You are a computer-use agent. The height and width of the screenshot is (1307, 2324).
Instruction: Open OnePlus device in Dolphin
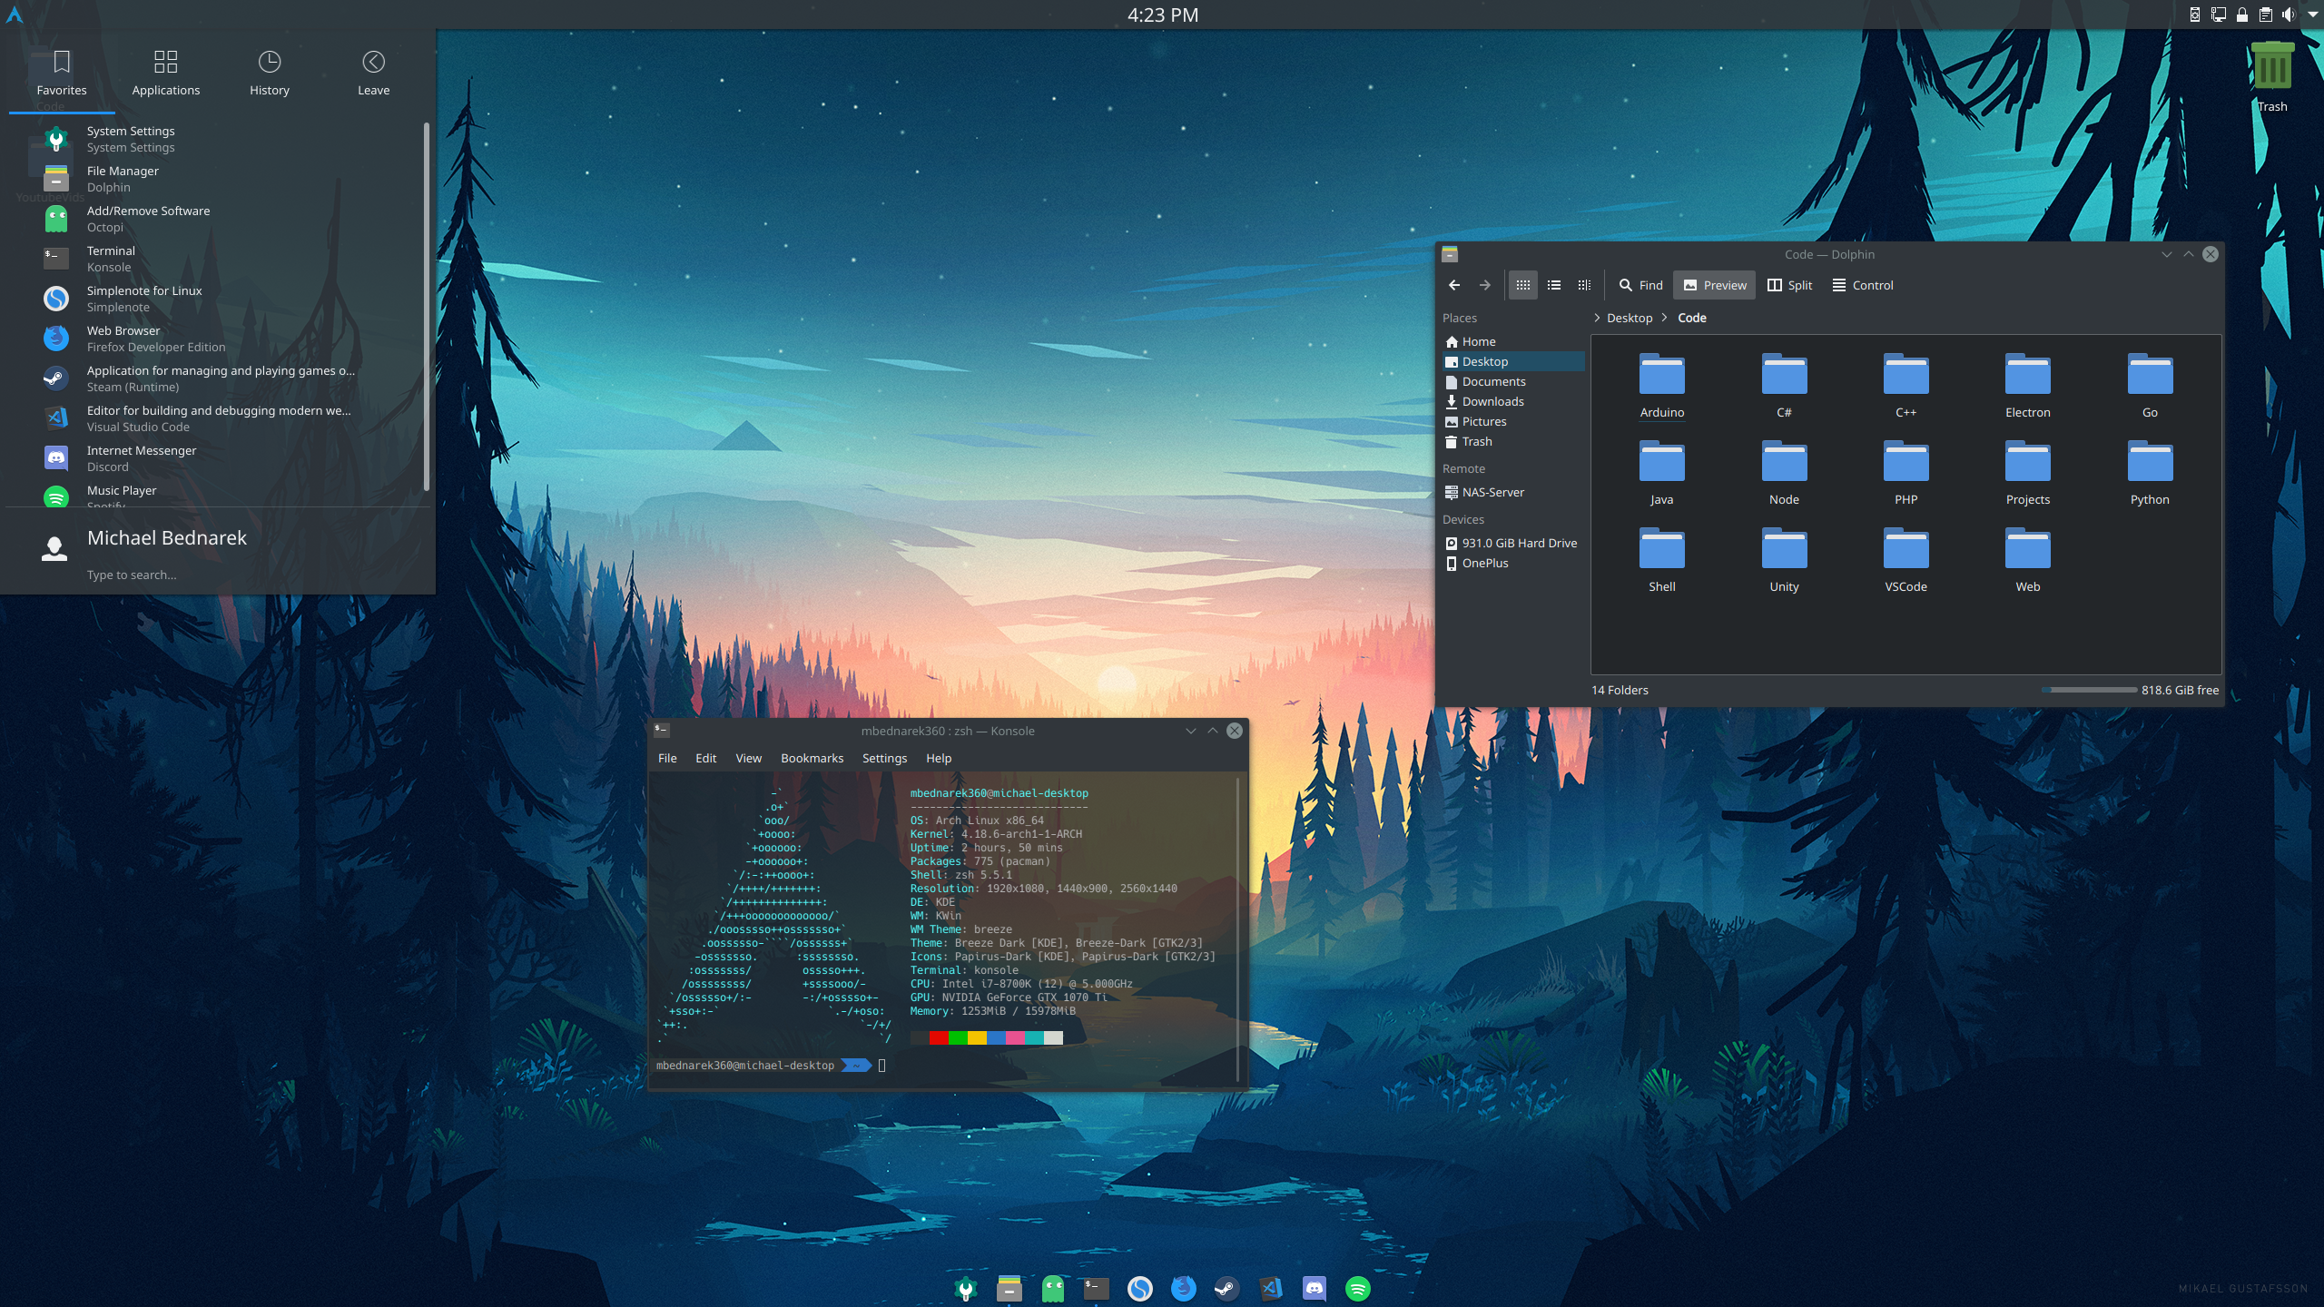[x=1513, y=563]
